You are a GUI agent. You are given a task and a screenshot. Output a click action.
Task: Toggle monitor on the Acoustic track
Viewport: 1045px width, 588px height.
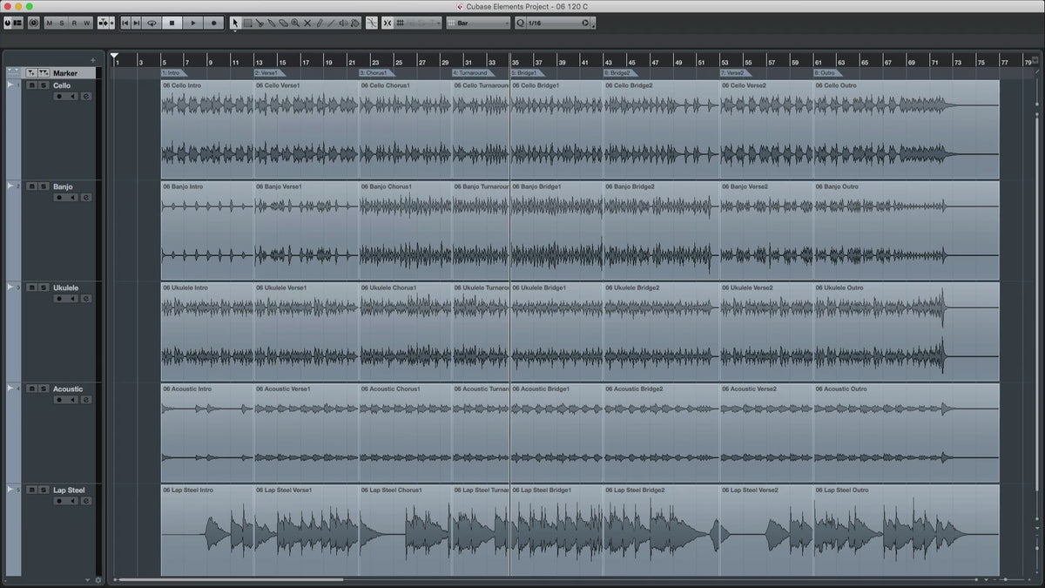72,399
